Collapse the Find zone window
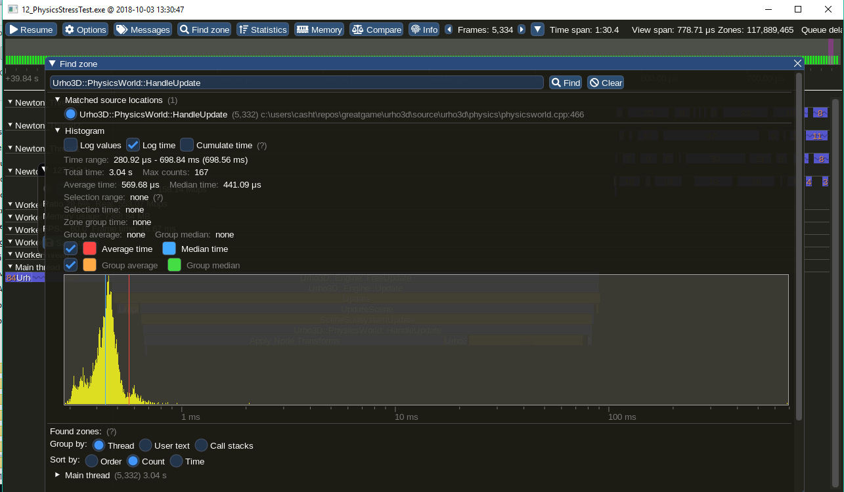Image resolution: width=844 pixels, height=492 pixels. click(x=53, y=64)
